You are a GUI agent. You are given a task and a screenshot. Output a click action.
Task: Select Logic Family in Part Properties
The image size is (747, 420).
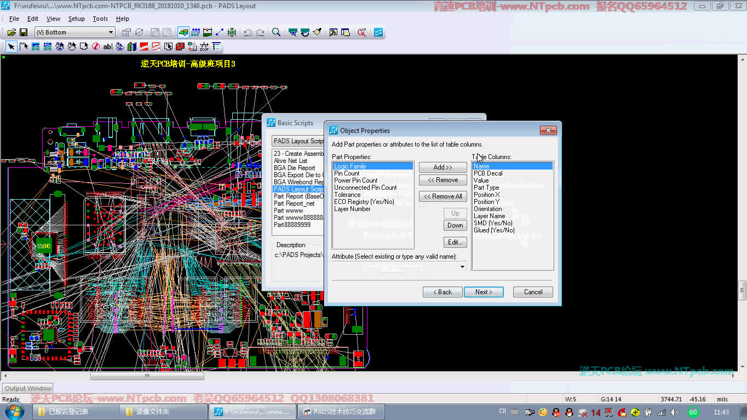(372, 166)
